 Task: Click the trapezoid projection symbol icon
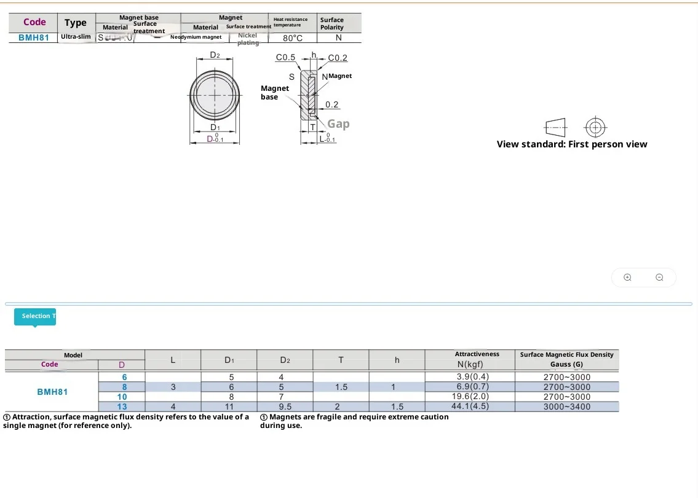[555, 128]
